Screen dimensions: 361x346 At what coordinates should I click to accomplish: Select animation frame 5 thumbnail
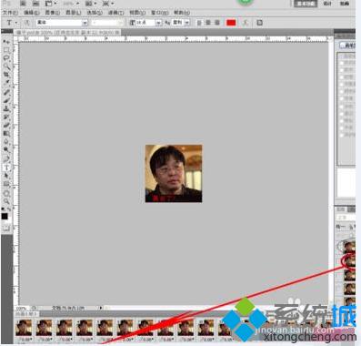(105, 327)
